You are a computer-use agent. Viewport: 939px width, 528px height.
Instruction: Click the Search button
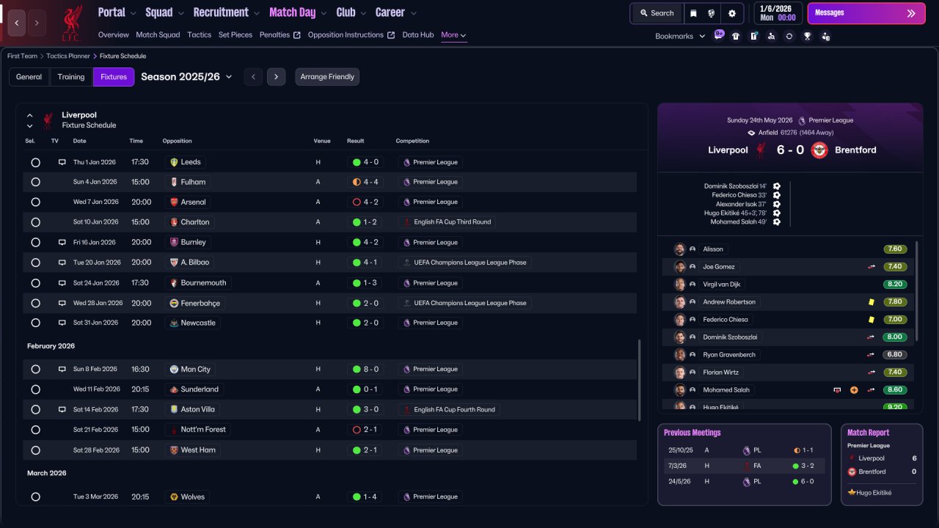[x=657, y=13]
